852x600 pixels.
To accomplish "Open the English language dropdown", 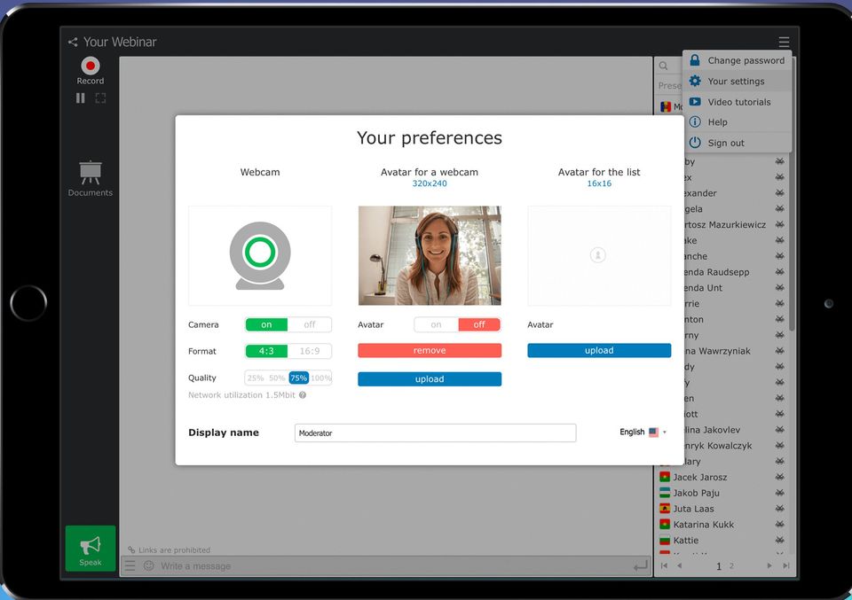I will click(643, 432).
